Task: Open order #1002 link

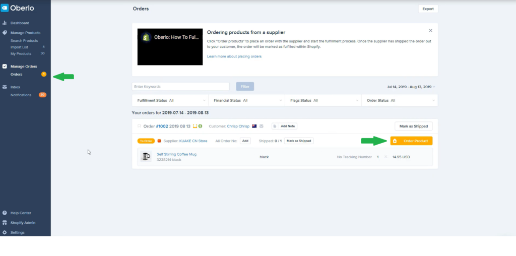Action: [162, 126]
